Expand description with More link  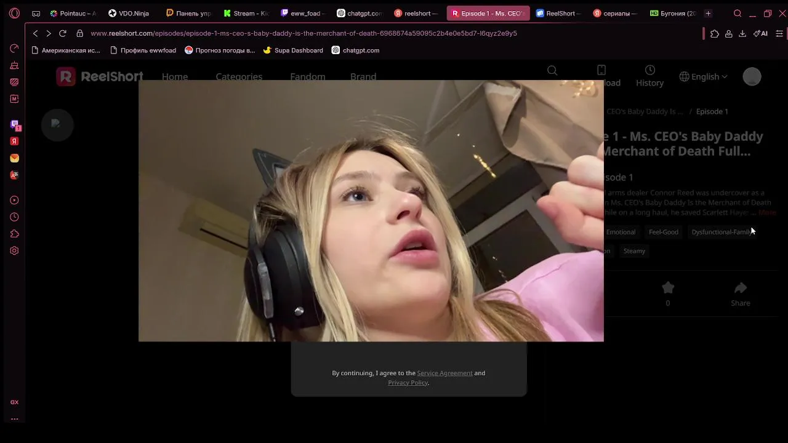[x=767, y=212]
